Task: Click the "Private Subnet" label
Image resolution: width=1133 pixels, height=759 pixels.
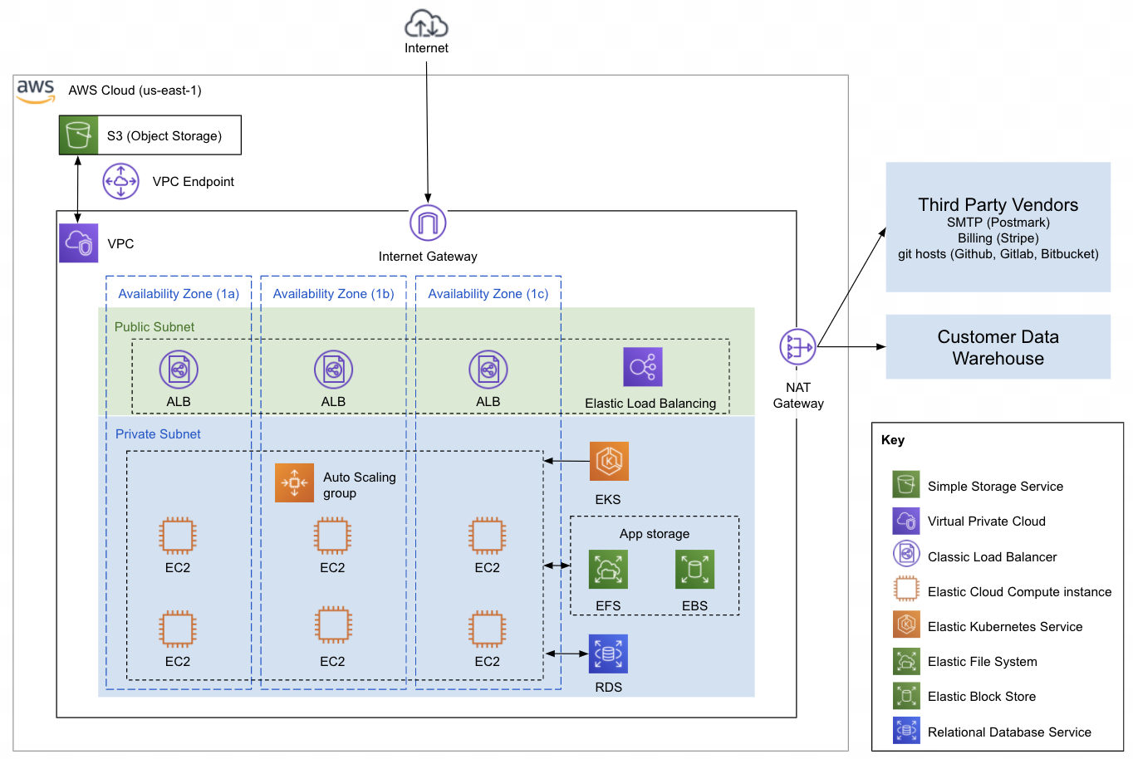Action: click(x=158, y=434)
